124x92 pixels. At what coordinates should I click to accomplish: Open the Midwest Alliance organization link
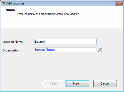click(45, 50)
